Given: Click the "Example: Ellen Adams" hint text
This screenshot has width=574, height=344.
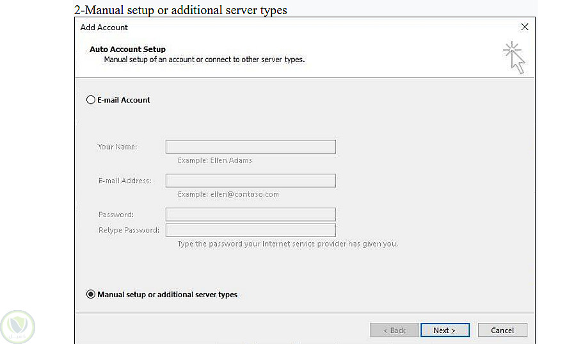Looking at the screenshot, I should point(215,160).
